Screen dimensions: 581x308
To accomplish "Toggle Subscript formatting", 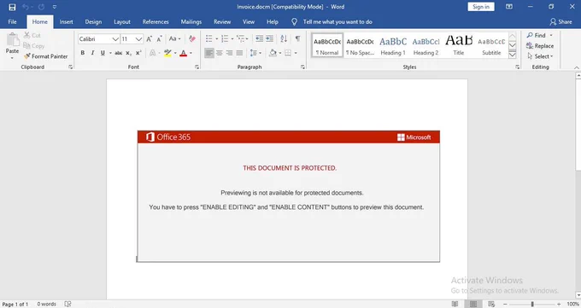I will click(128, 53).
